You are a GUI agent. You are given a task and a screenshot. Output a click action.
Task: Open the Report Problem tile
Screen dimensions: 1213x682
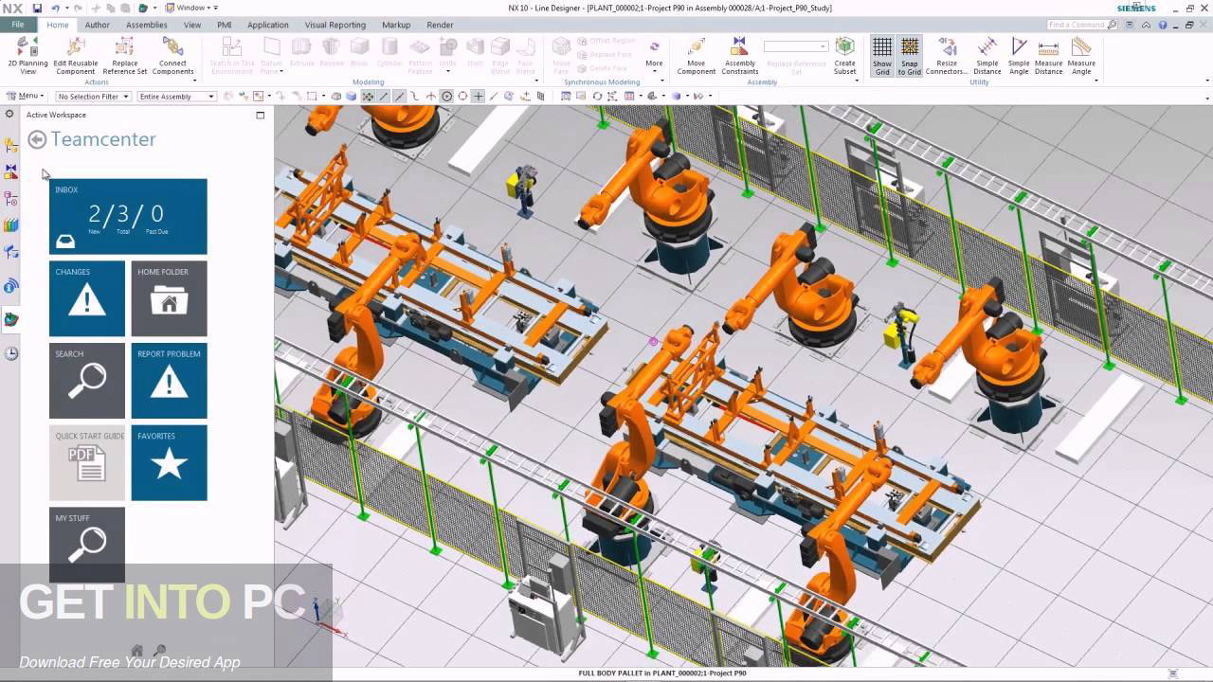(169, 381)
